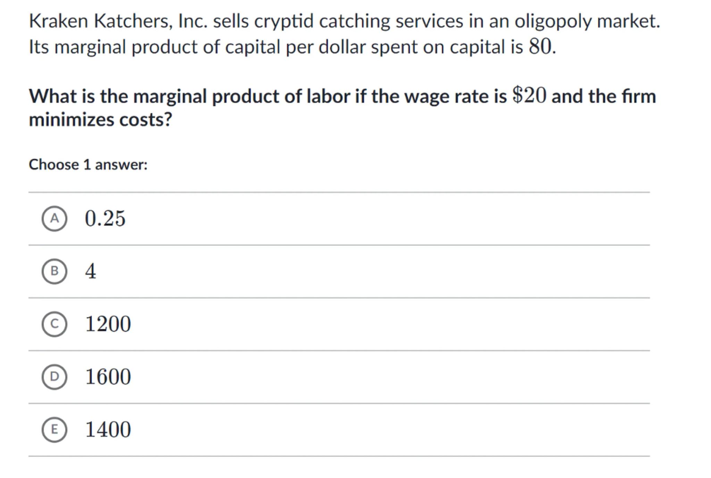
Task: Click the words "minimizes costs?"
Action: tap(100, 120)
